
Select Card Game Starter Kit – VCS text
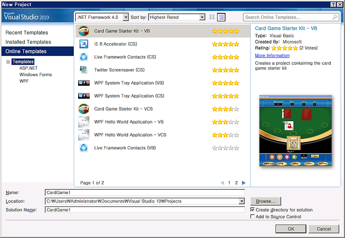coord(123,109)
